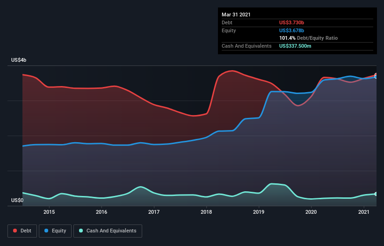Click the US$0 y-axis label

click(x=17, y=200)
